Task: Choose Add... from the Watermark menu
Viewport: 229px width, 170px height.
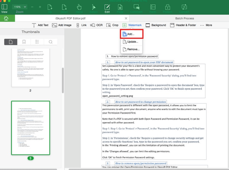Action: (131, 34)
